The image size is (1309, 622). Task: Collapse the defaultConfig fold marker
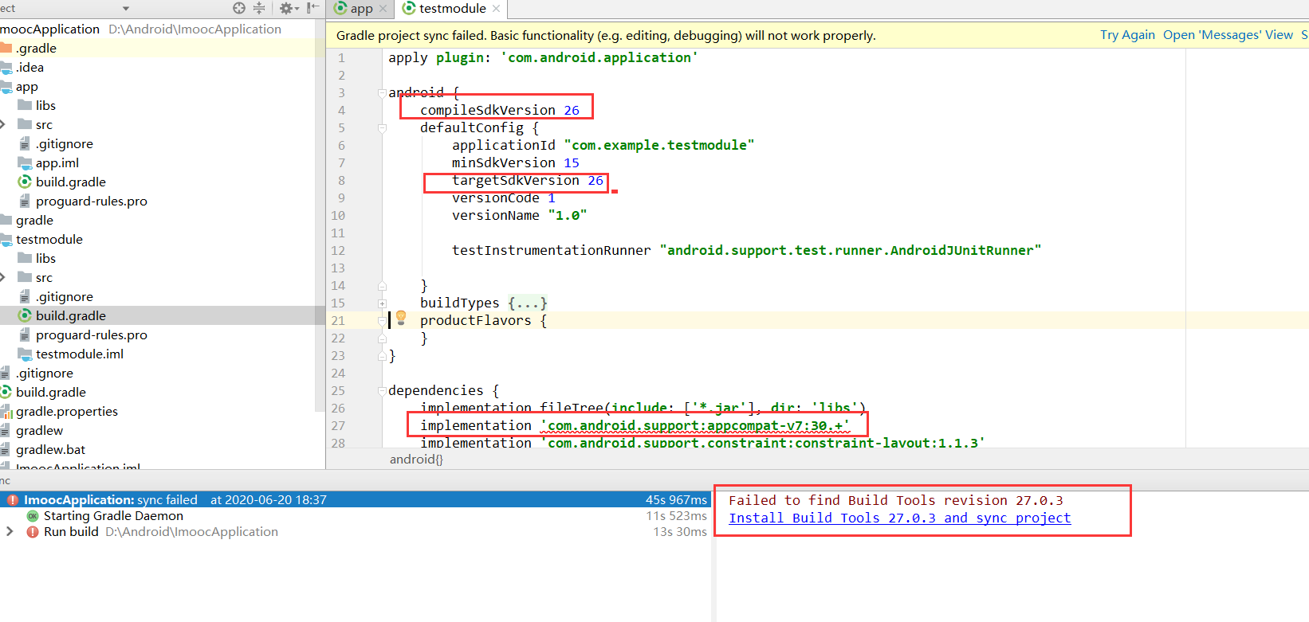point(382,127)
